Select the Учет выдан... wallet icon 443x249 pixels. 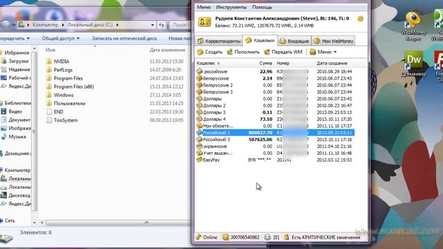tap(200, 153)
